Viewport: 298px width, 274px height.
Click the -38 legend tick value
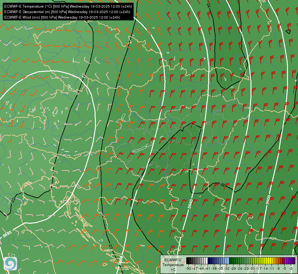214,269
